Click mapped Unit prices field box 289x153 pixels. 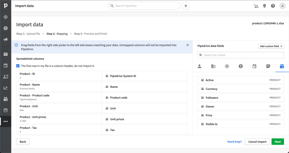(145, 119)
